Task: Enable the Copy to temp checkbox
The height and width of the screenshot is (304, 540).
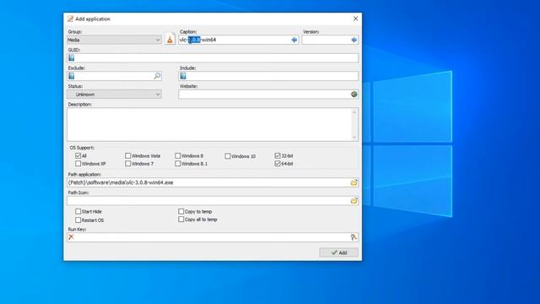Action: (181, 211)
